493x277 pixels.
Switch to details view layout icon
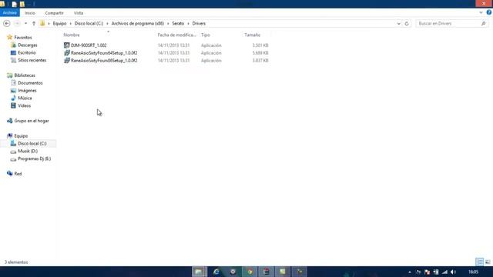coord(479,262)
